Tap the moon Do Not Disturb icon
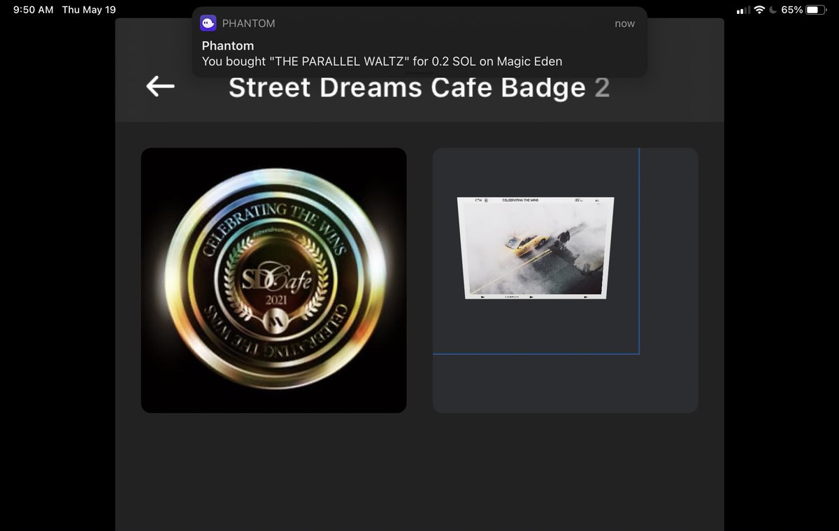Screen dimensions: 839x531 click(773, 10)
